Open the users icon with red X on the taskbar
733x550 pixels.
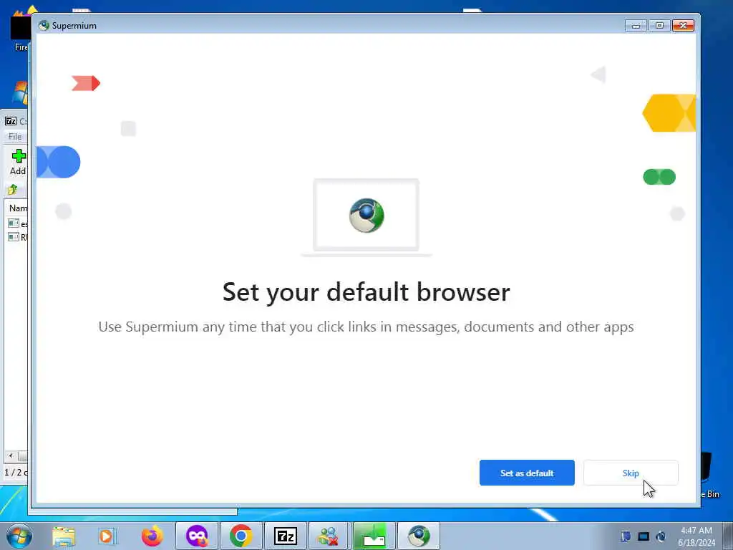point(328,536)
